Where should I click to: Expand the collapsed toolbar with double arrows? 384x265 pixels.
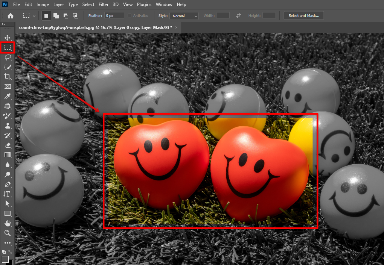(4, 24)
